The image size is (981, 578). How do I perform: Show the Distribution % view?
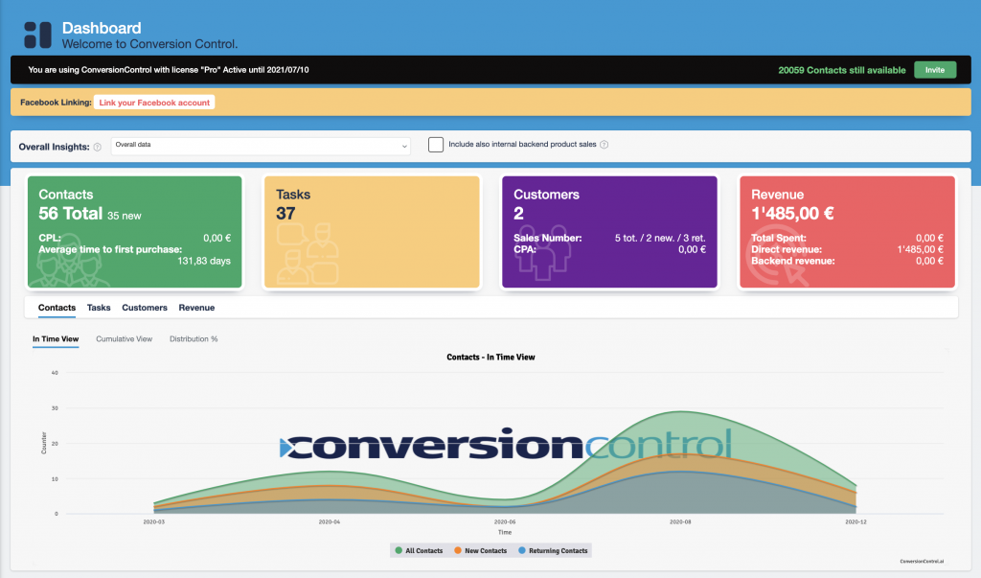[194, 339]
